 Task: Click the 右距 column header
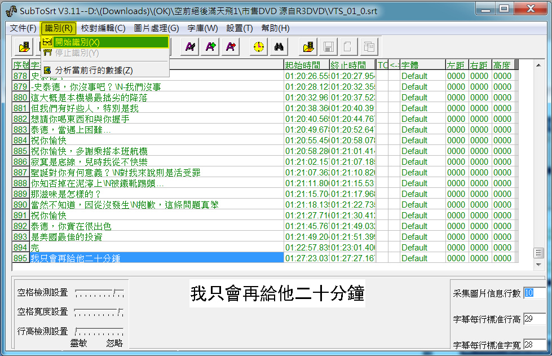point(480,65)
